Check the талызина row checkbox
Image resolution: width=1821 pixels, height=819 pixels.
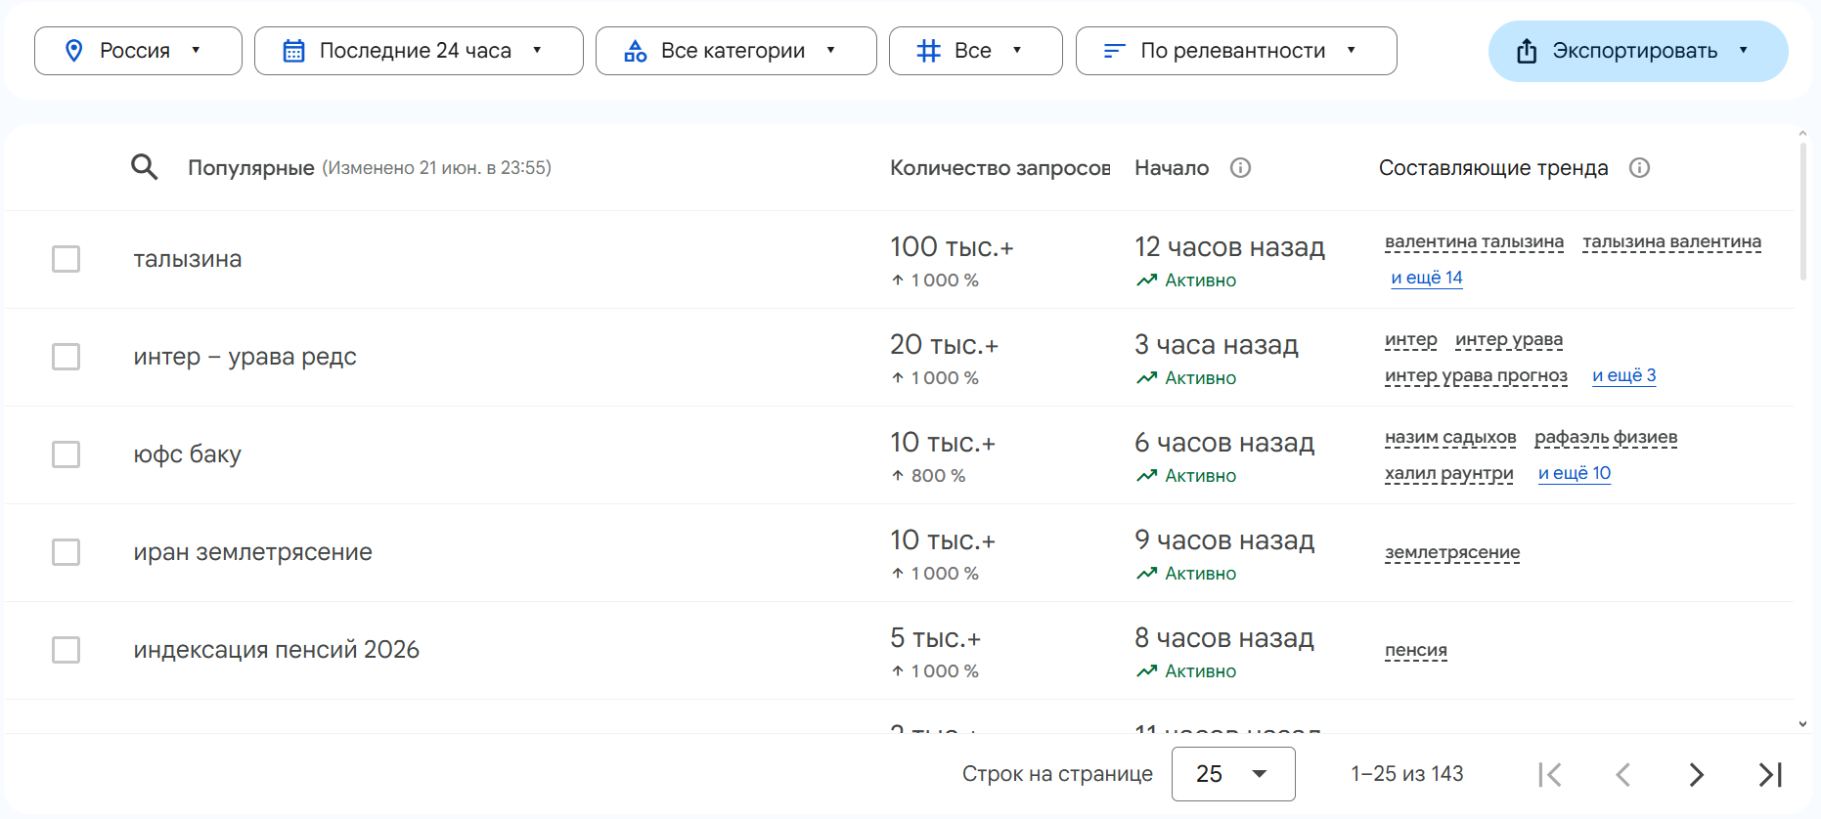click(x=66, y=259)
